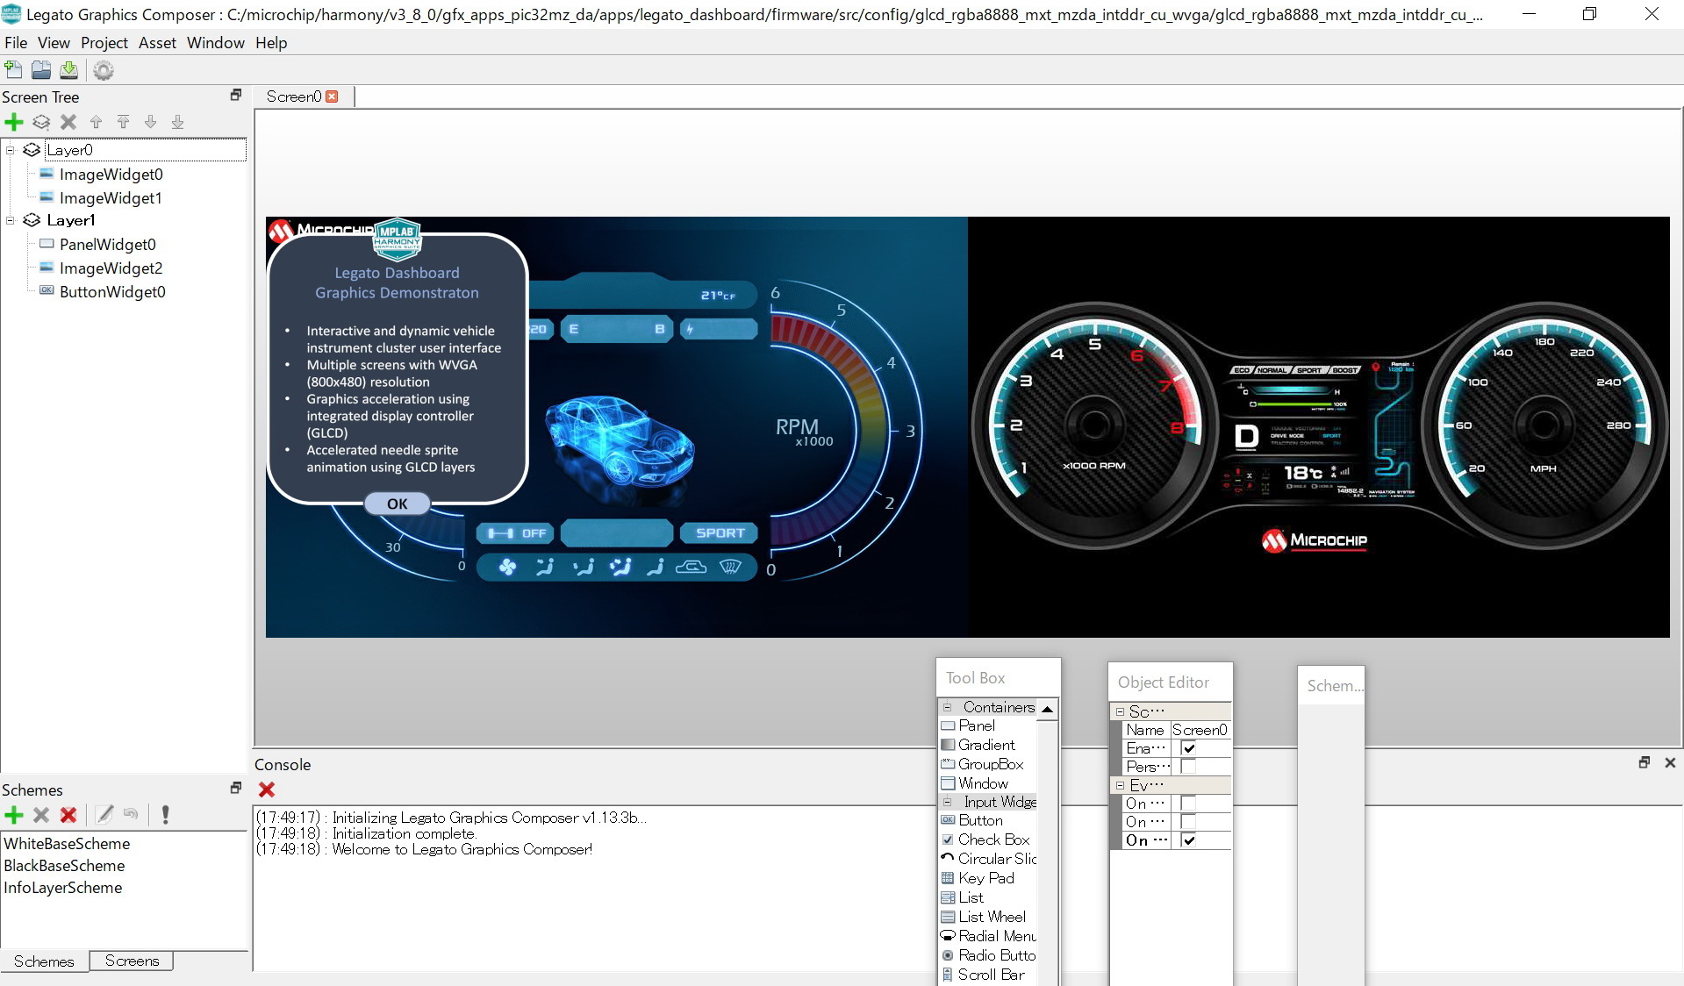Save project with green download-arrow icon
Screen dimensions: 1684x986
(68, 70)
